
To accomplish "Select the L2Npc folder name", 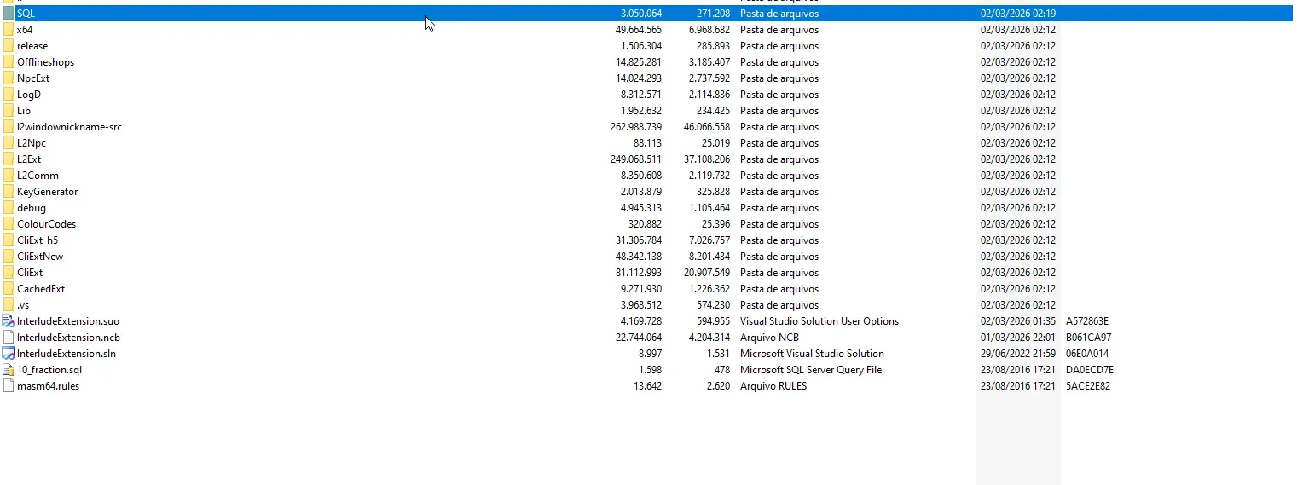I will tap(32, 143).
